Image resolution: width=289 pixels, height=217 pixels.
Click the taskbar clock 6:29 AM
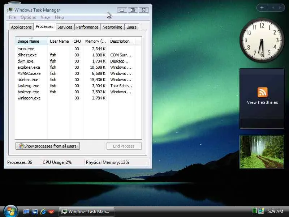[275, 211]
